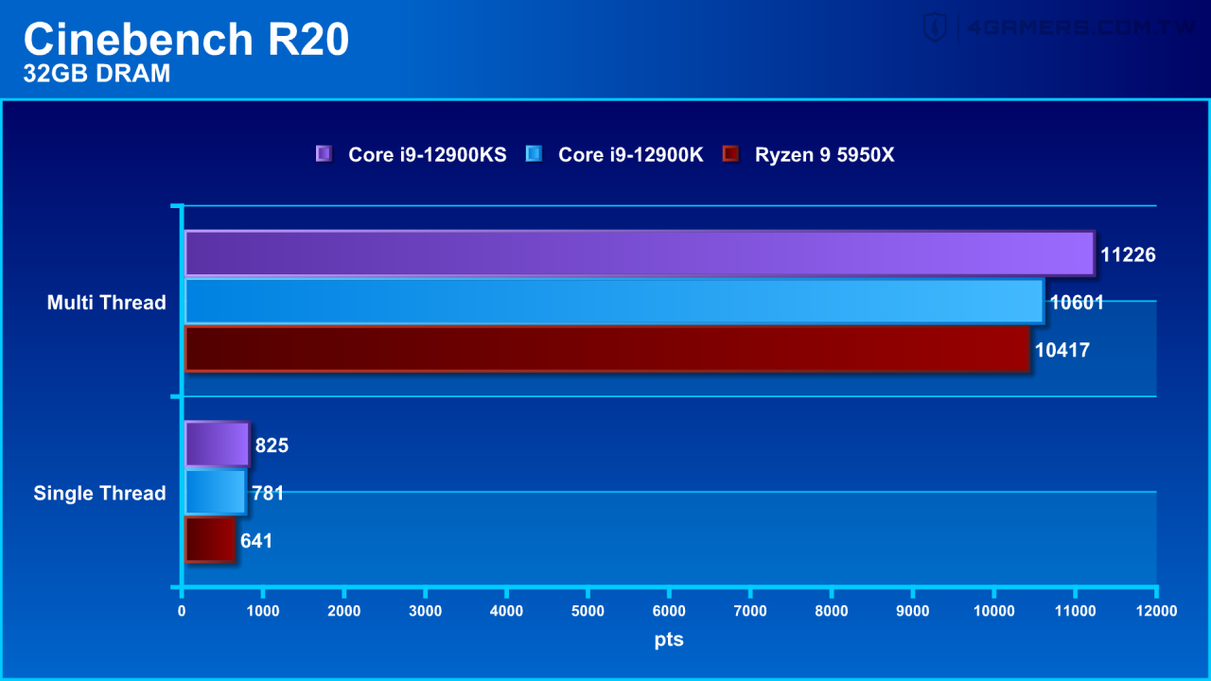Select the Ryzen 9 5950X legend label
1211x681 pixels.
[824, 154]
